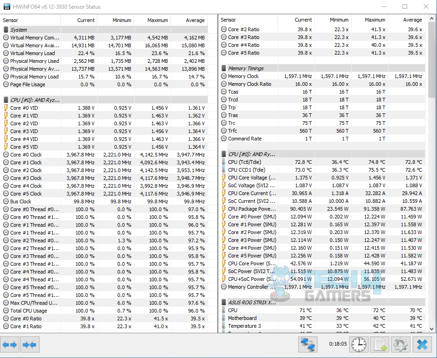Click the circle icon next to Command Rate

pos(223,138)
